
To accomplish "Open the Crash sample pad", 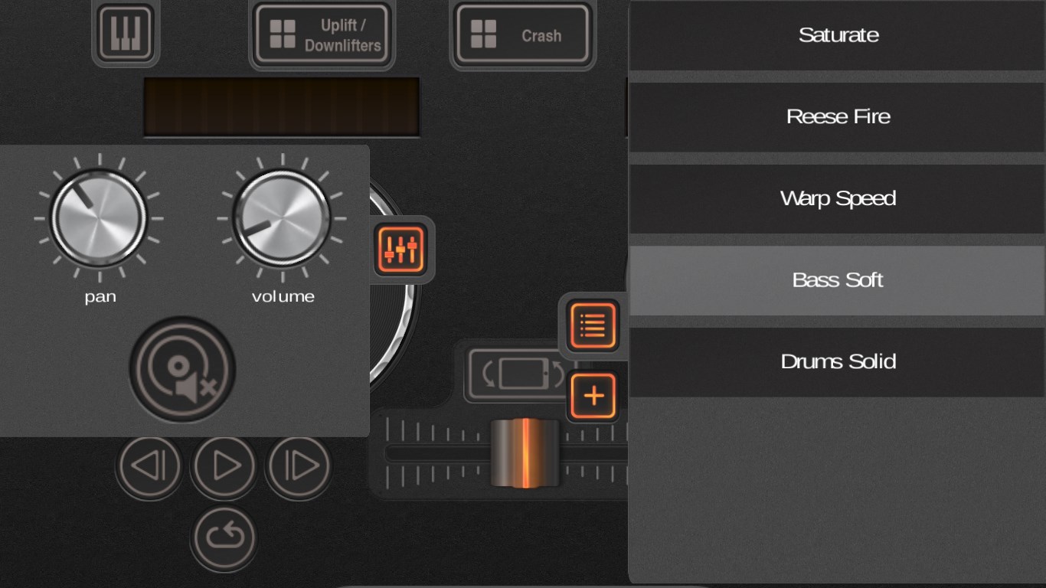I will 522,34.
